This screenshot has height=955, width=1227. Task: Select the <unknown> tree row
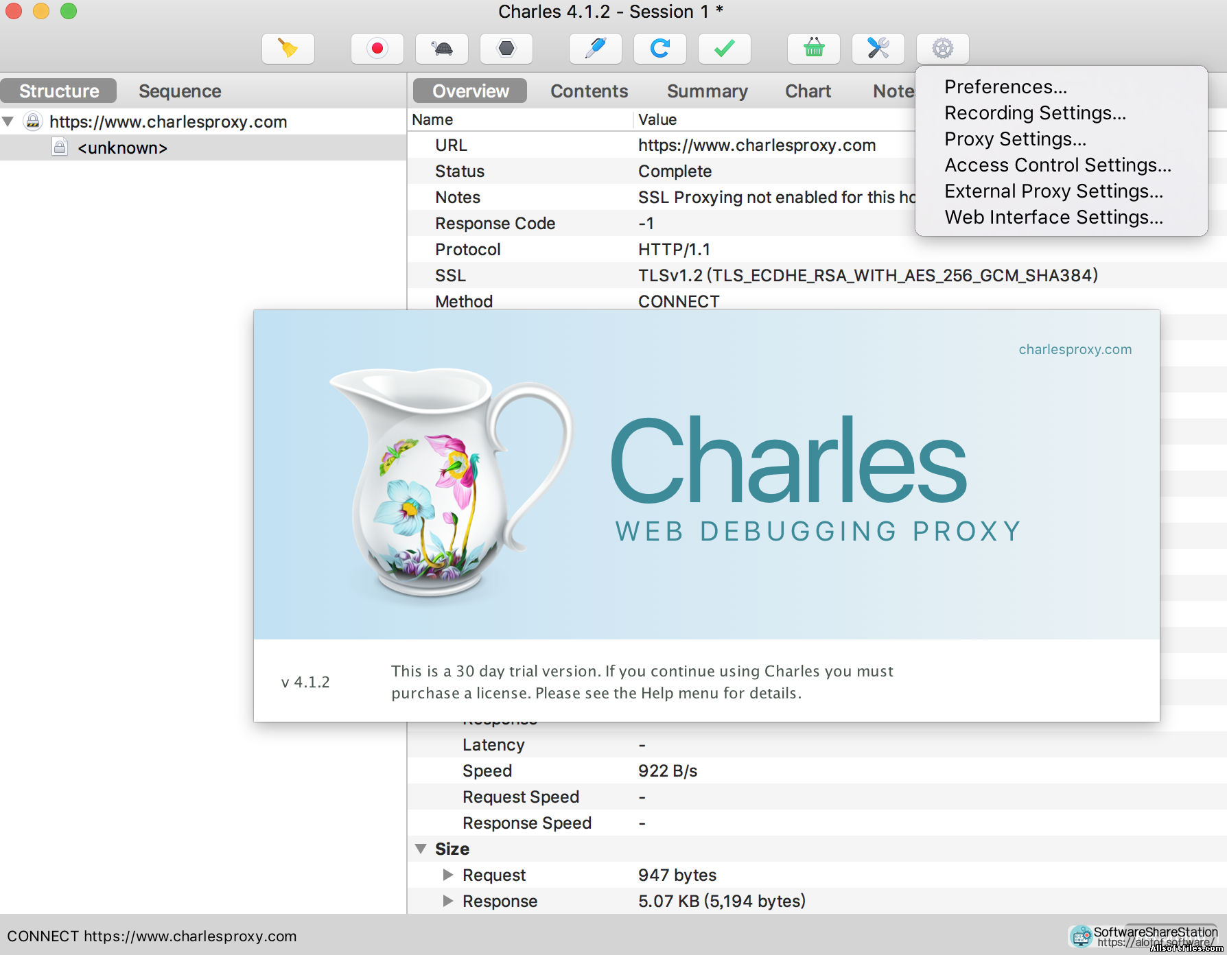click(203, 148)
